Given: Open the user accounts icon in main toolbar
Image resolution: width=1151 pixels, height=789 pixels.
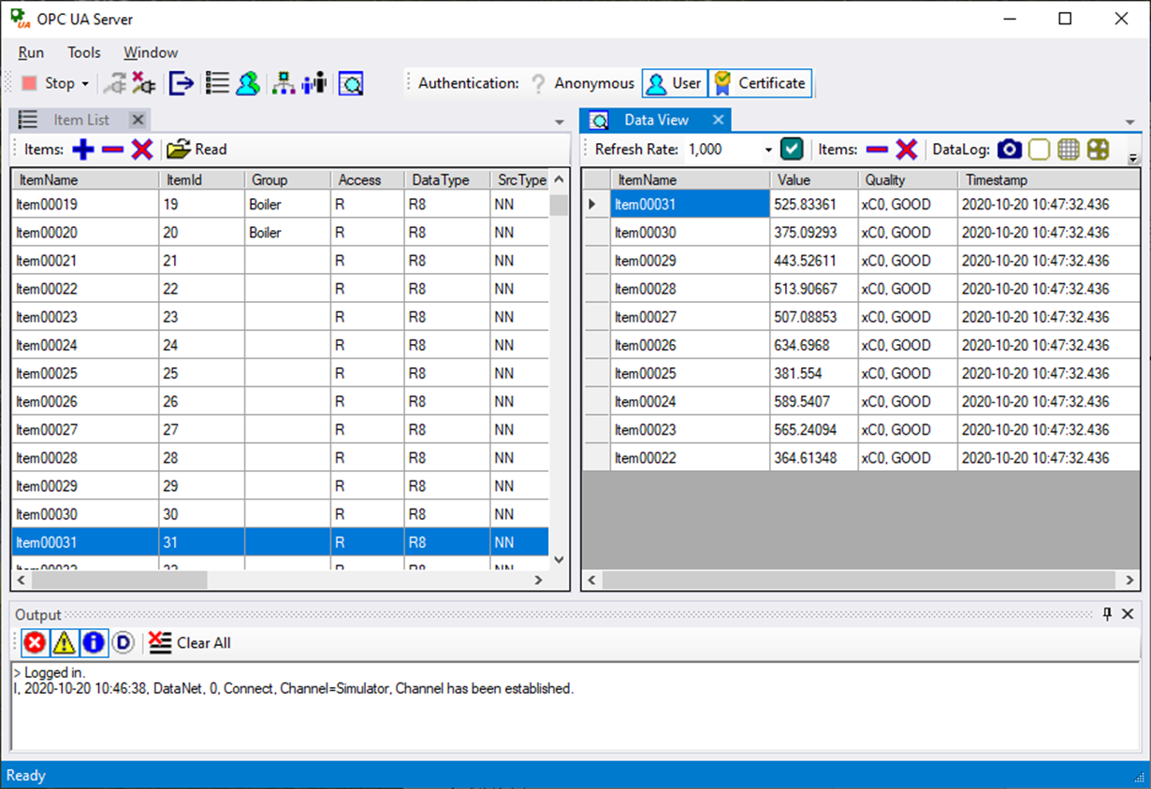Looking at the screenshot, I should tap(247, 83).
